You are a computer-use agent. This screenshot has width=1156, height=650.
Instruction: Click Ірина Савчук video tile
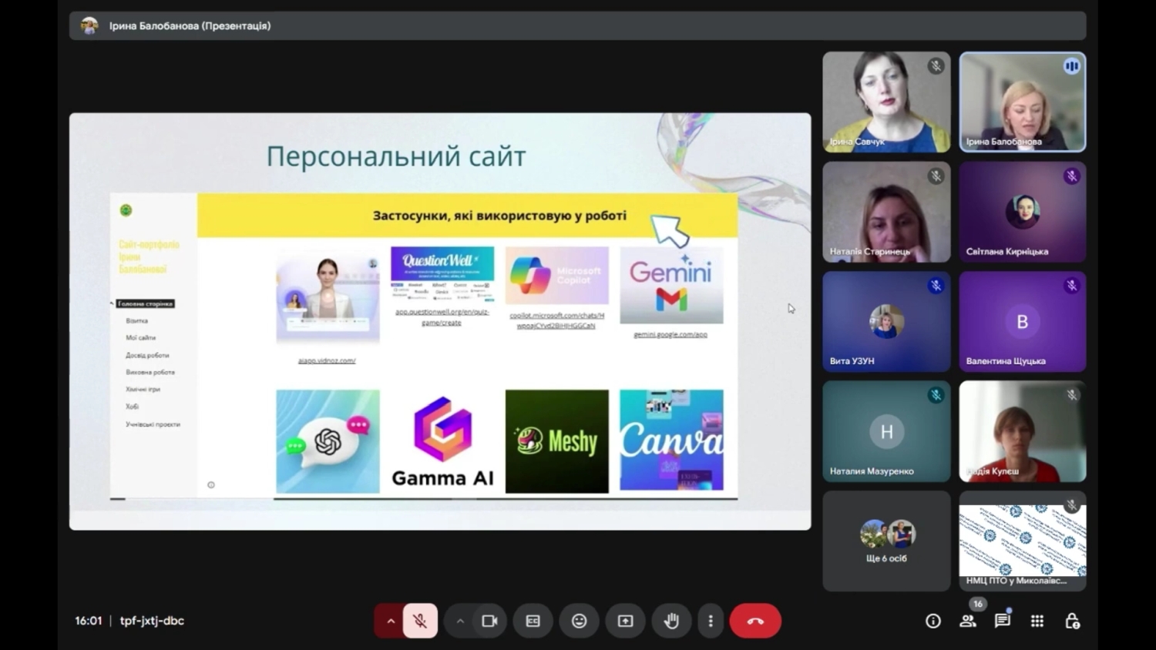(x=886, y=102)
